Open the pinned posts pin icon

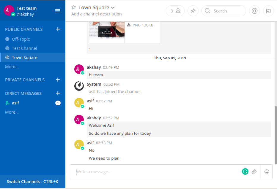(x=193, y=11)
